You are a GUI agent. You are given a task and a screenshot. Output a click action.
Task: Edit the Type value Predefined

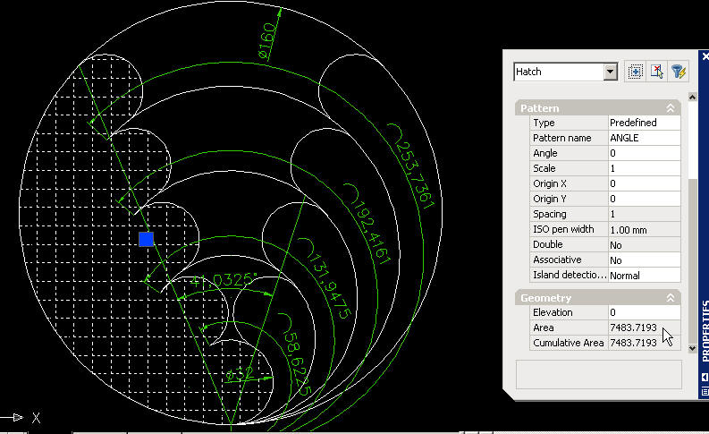[x=644, y=123]
